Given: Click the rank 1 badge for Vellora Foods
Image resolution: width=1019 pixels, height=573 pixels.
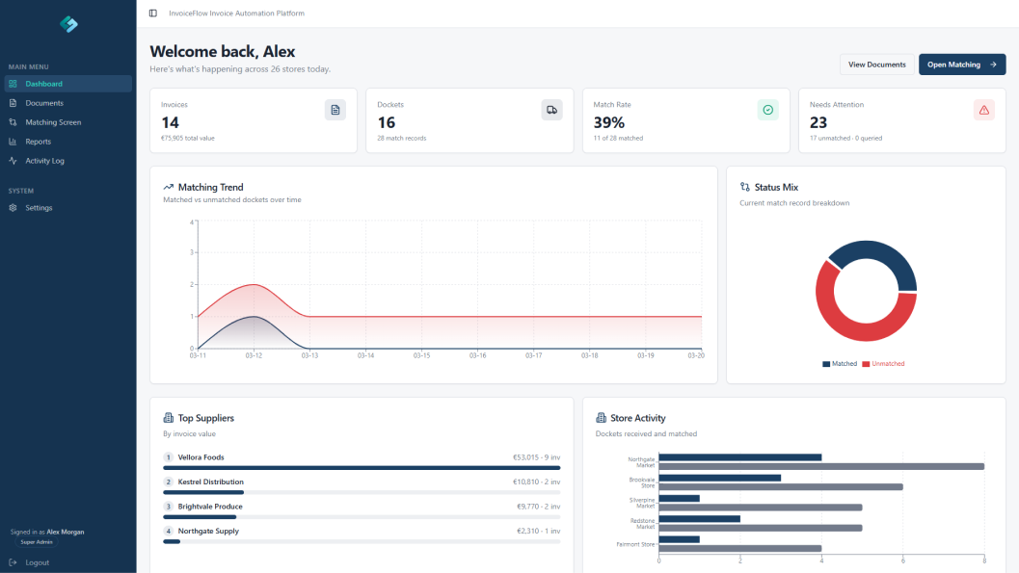Looking at the screenshot, I should [x=169, y=457].
